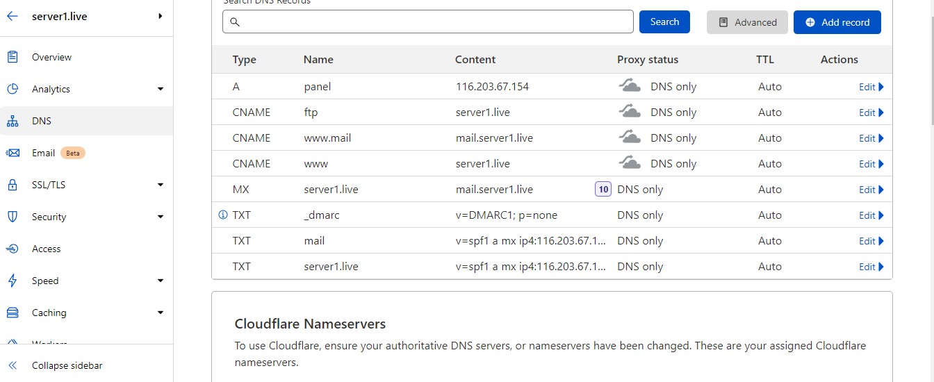Click the Security shield icon
This screenshot has height=382, width=934.
point(13,217)
